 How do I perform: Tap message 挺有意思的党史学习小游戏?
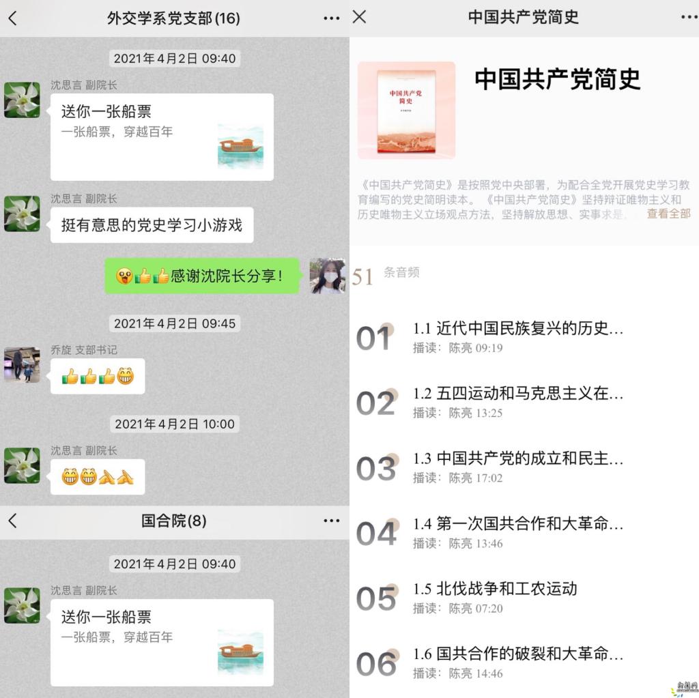pos(152,225)
